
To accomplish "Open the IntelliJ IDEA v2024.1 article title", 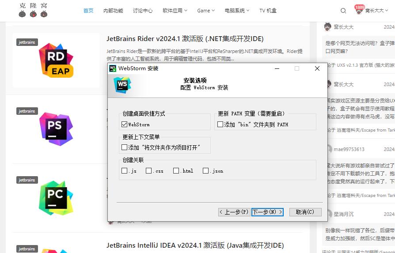I will pyautogui.click(x=195, y=245).
